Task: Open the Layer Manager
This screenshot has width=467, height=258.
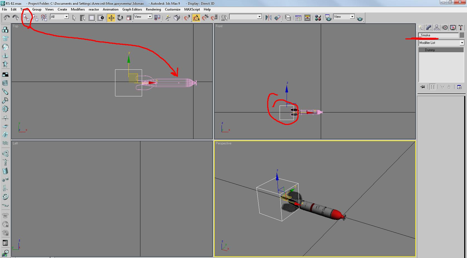Action: pos(288,18)
